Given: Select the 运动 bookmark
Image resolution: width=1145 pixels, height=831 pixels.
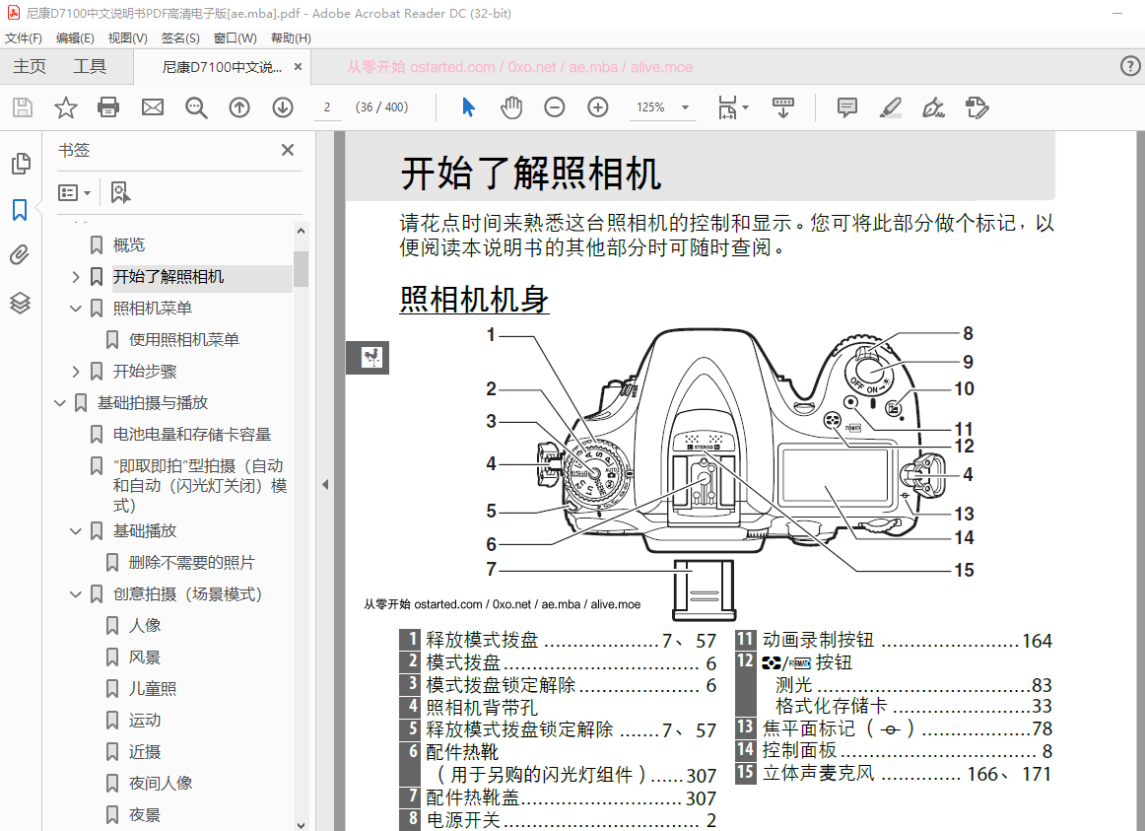Looking at the screenshot, I should pyautogui.click(x=145, y=720).
